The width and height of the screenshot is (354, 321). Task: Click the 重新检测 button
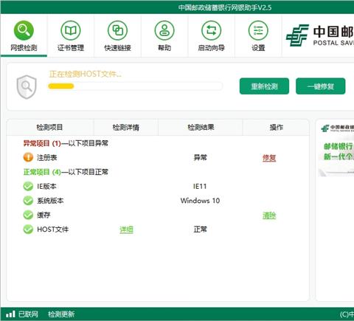(264, 86)
